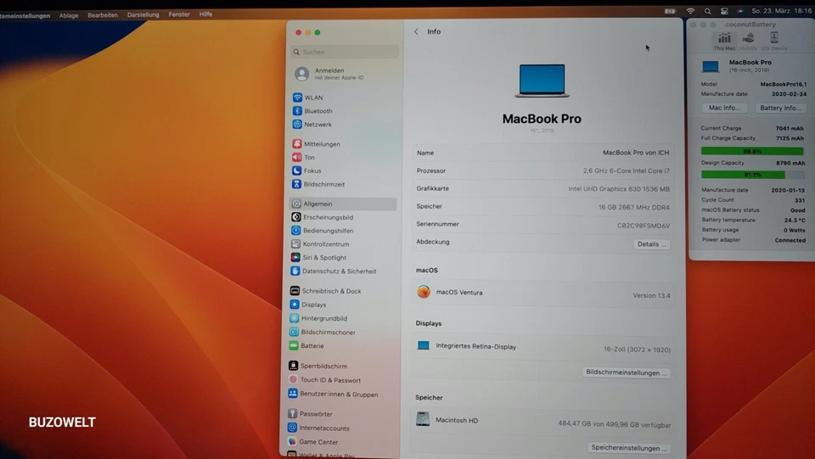Click Details button for Abdeckung
This screenshot has width=815, height=459.
[x=651, y=244]
